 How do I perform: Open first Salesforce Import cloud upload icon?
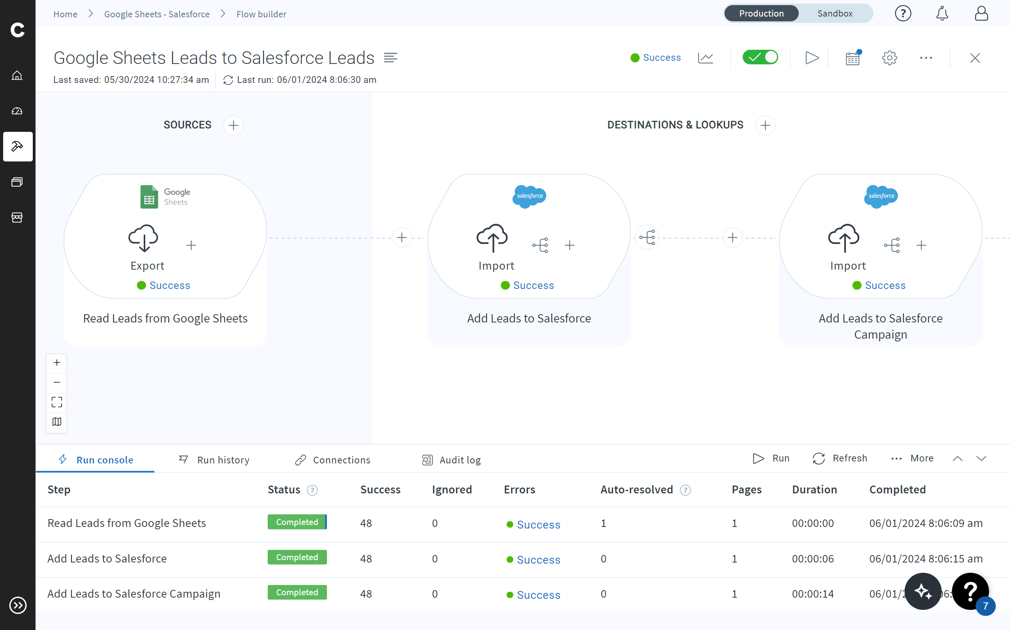coord(492,238)
